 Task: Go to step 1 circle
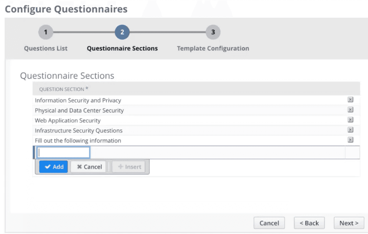click(46, 32)
